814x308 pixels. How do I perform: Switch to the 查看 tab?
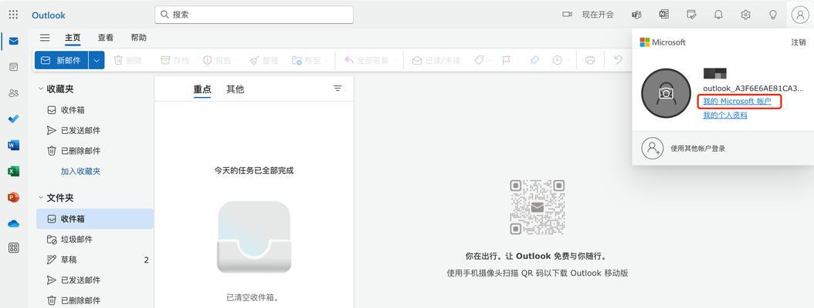pos(106,38)
